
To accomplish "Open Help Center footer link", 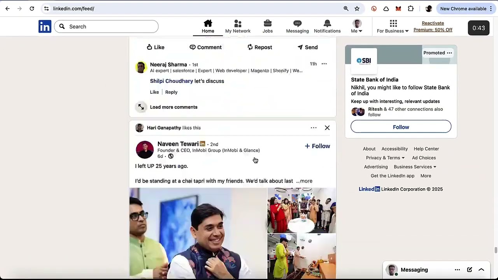I will [x=426, y=149].
